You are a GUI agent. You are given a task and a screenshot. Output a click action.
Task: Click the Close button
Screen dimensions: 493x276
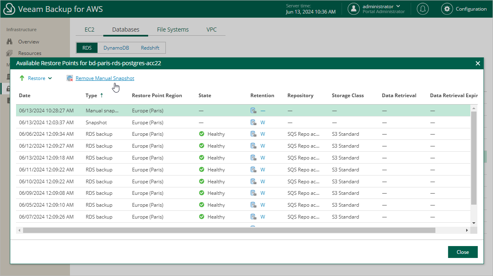(463, 252)
